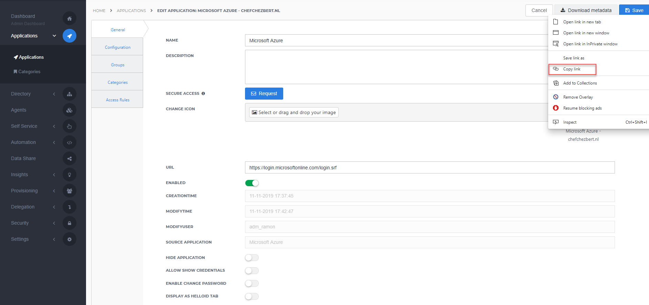Click the Dashboard sidebar label
Screen dimensions: 649x305
point(23,16)
